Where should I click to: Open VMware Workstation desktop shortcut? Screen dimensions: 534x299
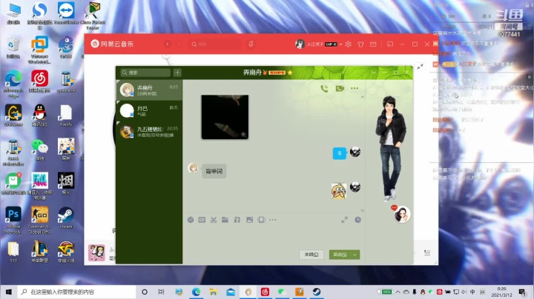[x=39, y=50]
